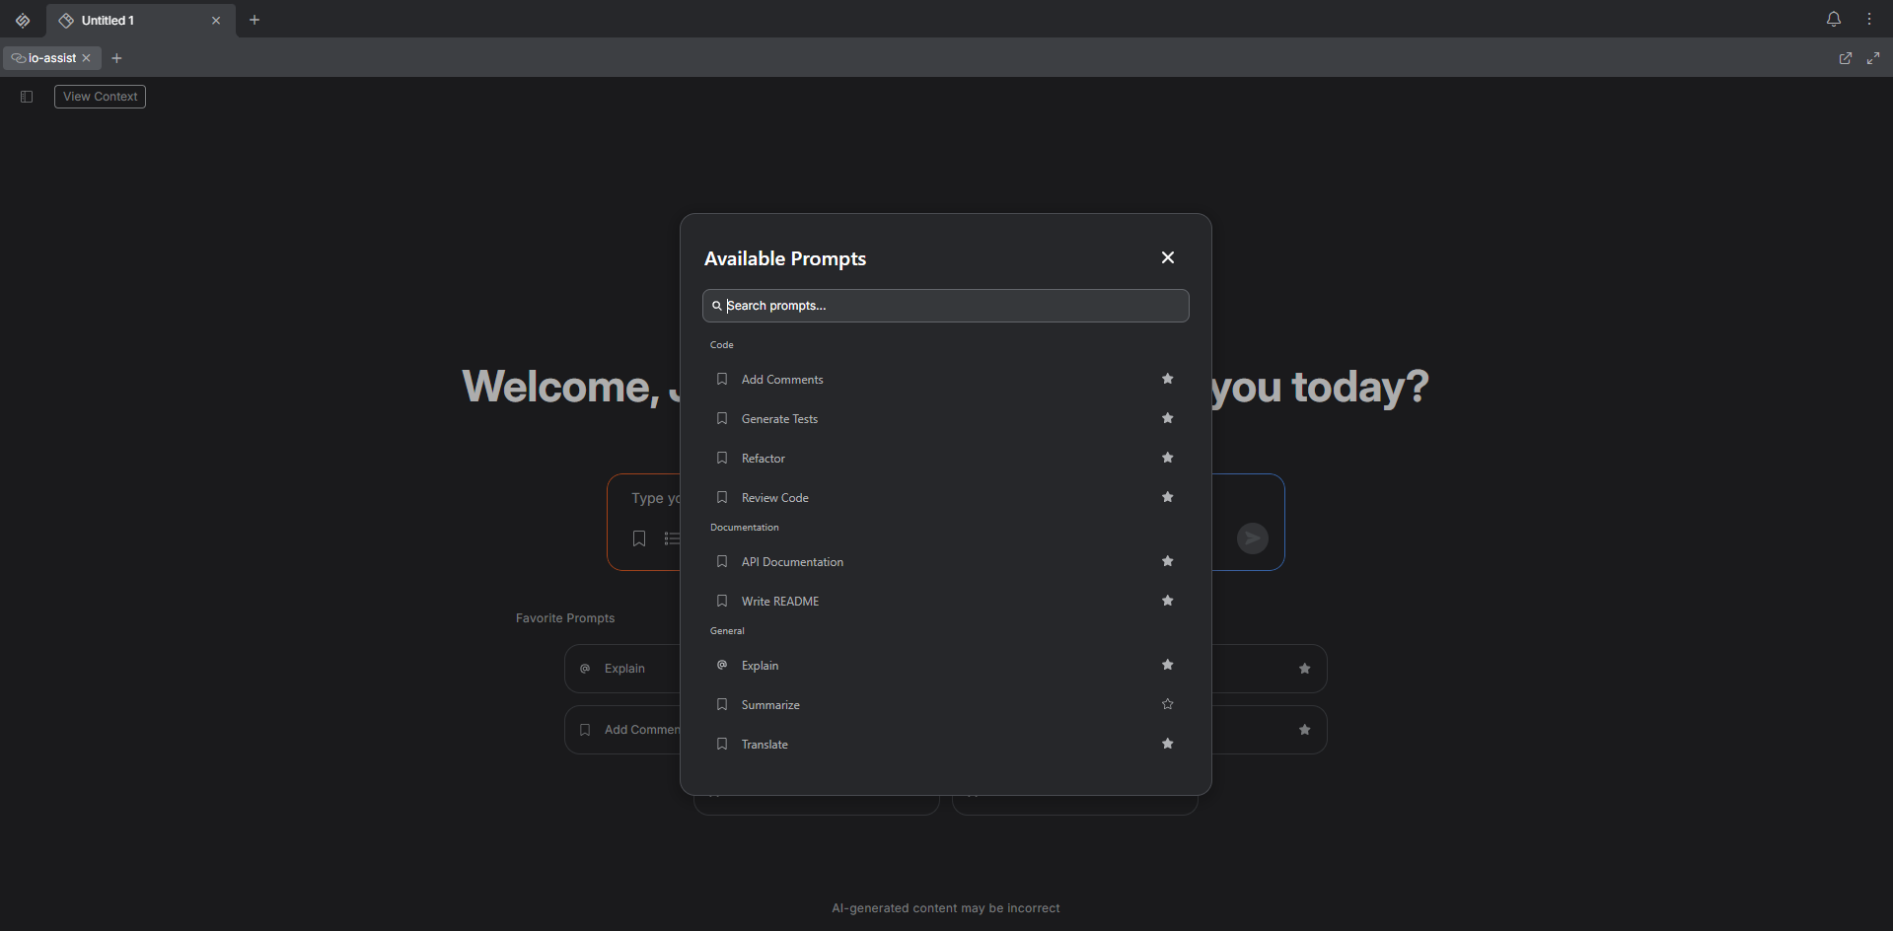Click the Explain favorite prompt card
1893x931 pixels.
click(x=621, y=669)
